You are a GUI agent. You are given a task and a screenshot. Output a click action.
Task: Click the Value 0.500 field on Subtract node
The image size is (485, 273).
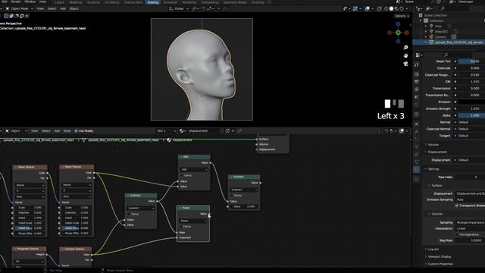[244, 206]
